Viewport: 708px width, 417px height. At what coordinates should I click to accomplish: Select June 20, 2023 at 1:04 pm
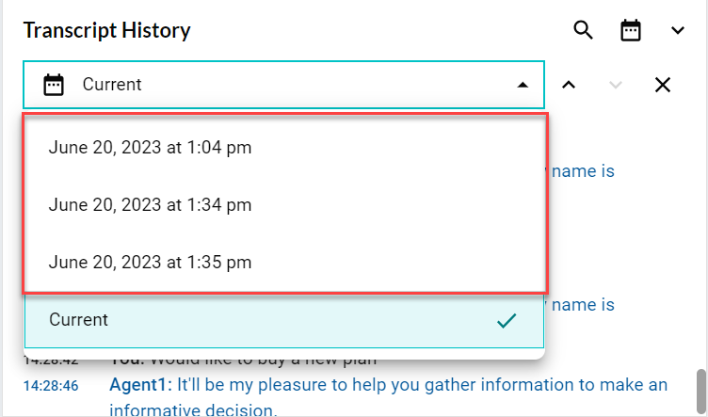tap(151, 148)
